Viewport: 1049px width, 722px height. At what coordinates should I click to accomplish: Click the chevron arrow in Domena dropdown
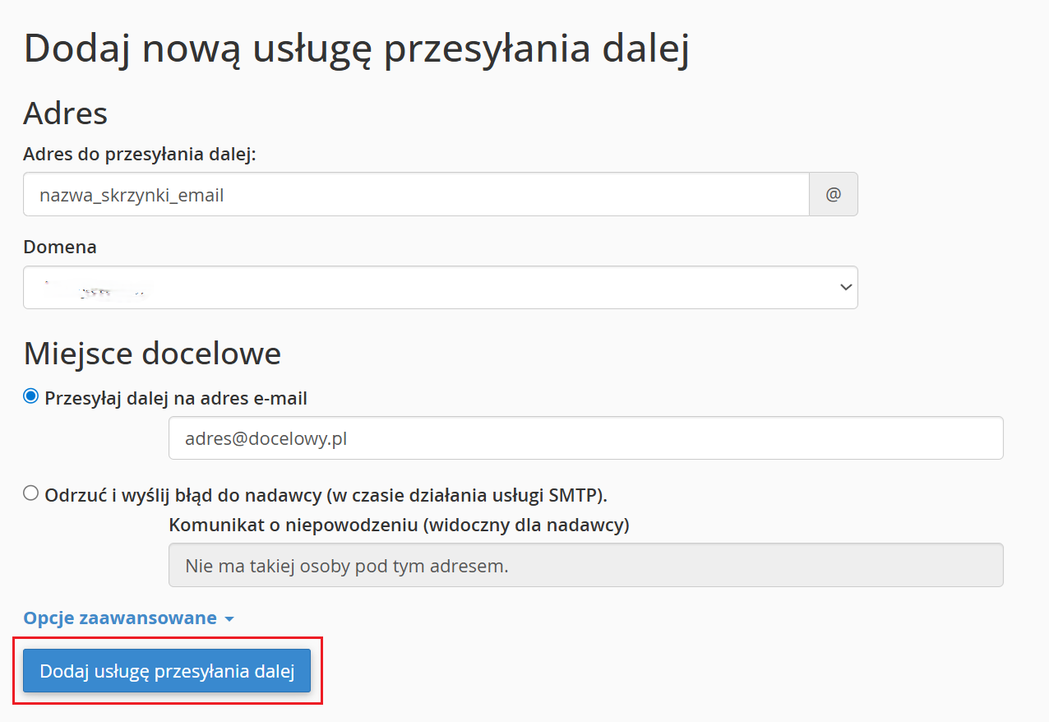click(845, 287)
